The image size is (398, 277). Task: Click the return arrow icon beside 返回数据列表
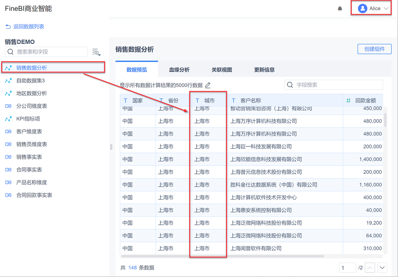(8, 26)
